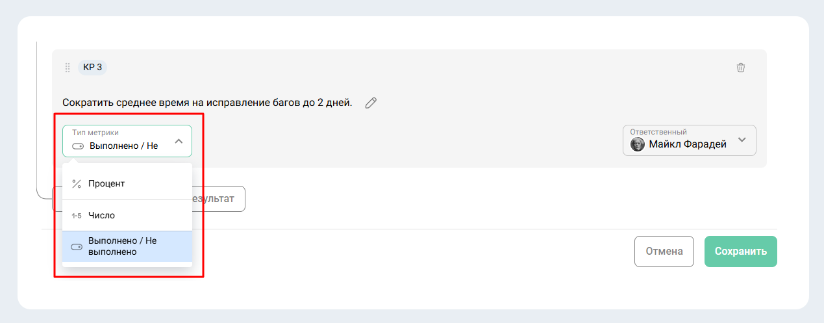Click the 1-5 number icon

[77, 216]
